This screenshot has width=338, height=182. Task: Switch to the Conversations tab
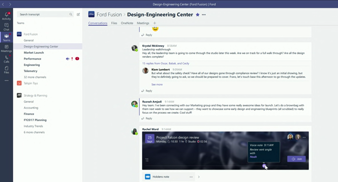(98, 23)
